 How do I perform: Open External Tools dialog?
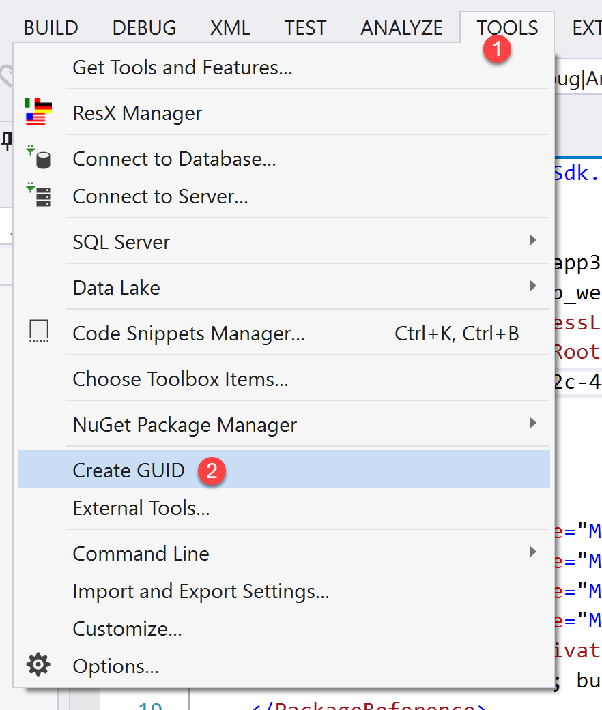pyautogui.click(x=141, y=508)
